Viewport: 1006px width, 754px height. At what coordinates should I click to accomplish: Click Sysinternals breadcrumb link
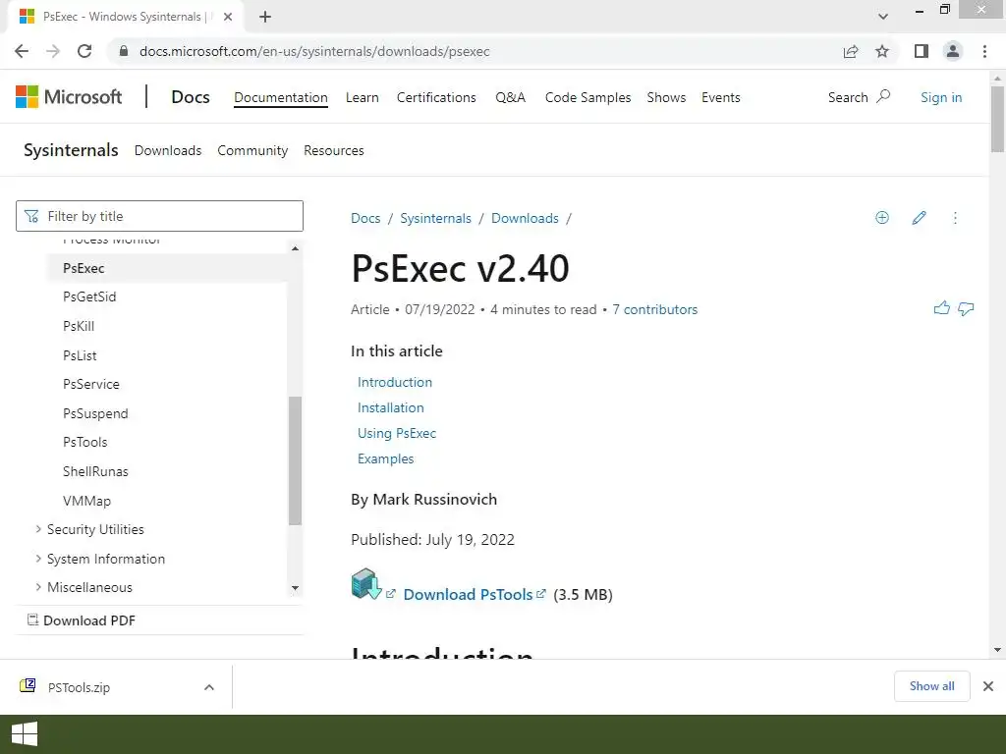coord(435,218)
